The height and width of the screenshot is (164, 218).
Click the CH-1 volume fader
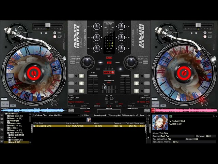click(x=93, y=76)
